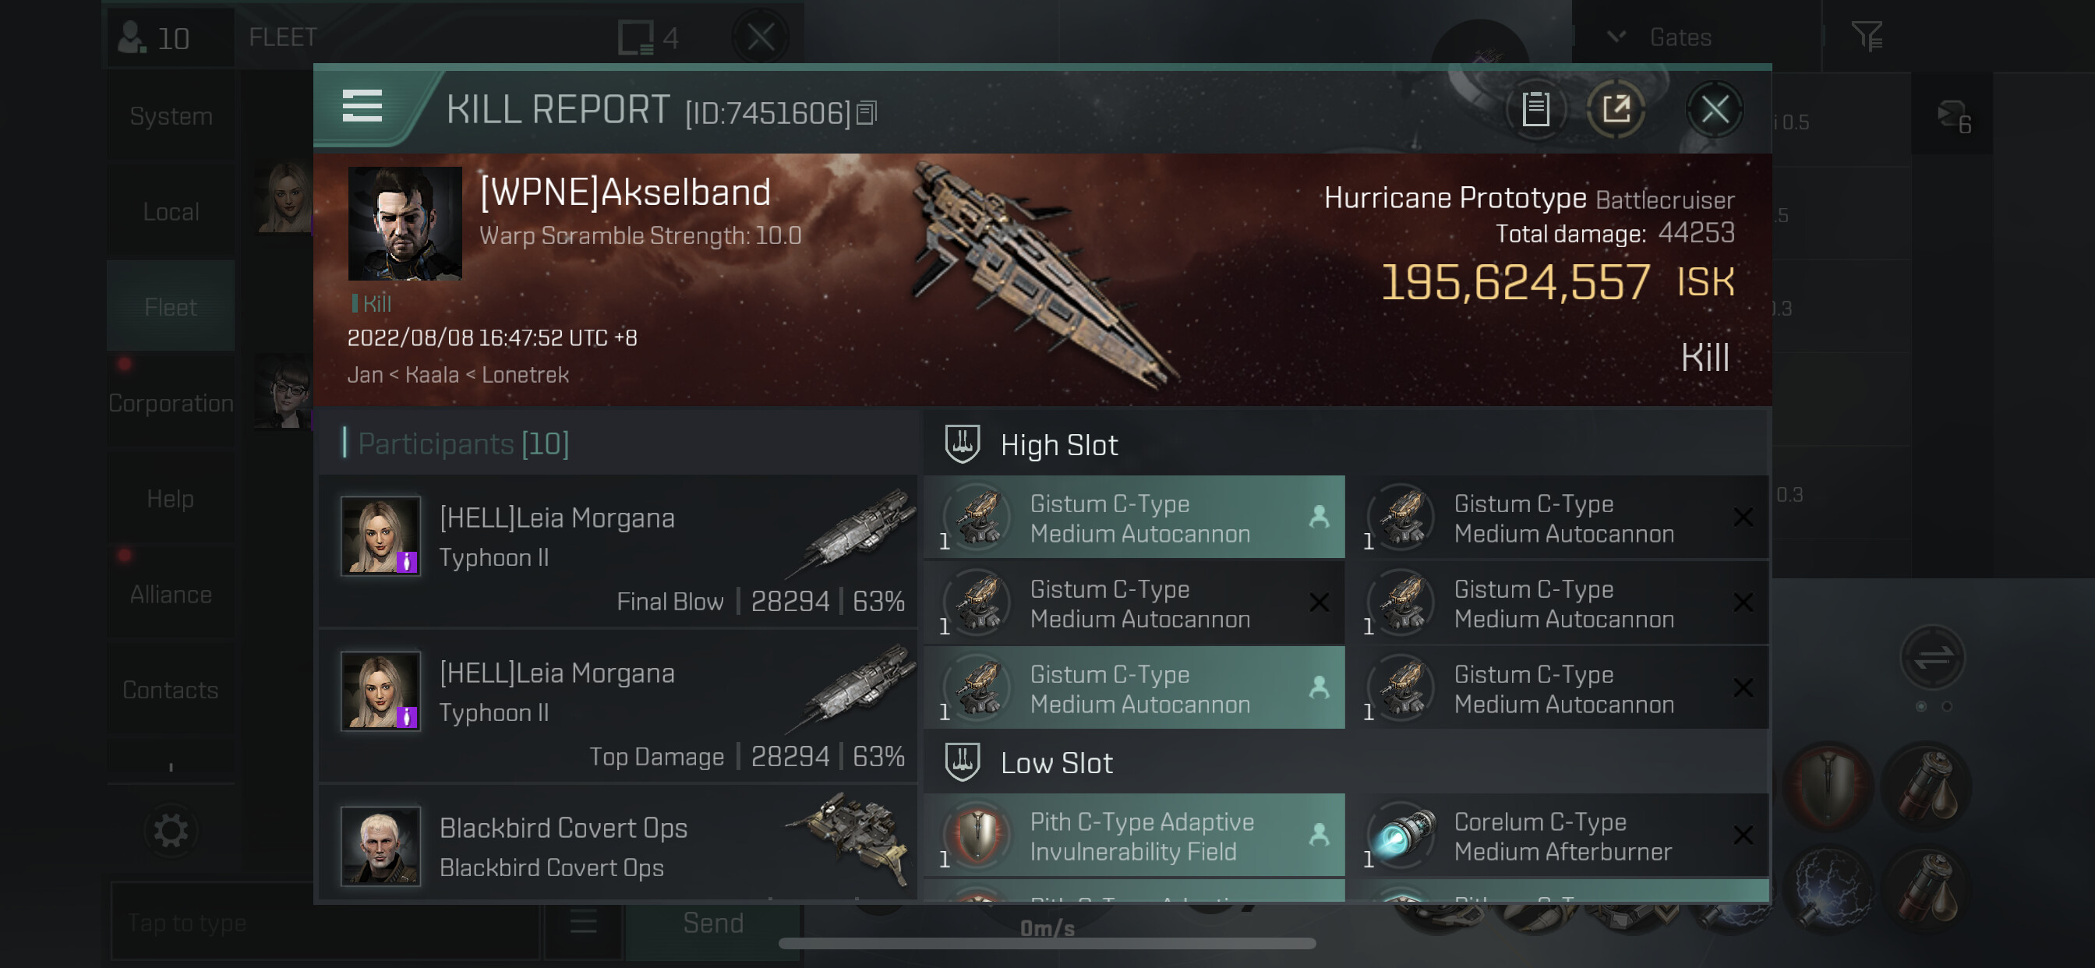Collapse the Low Slot section
Viewport: 2095px width, 968px height.
(962, 762)
